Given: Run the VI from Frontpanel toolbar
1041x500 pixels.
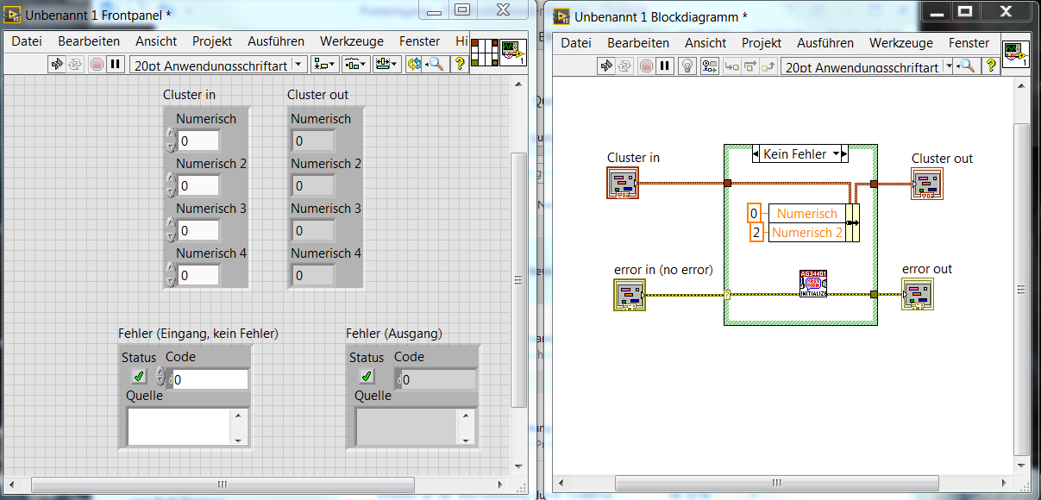Looking at the screenshot, I should point(57,64).
